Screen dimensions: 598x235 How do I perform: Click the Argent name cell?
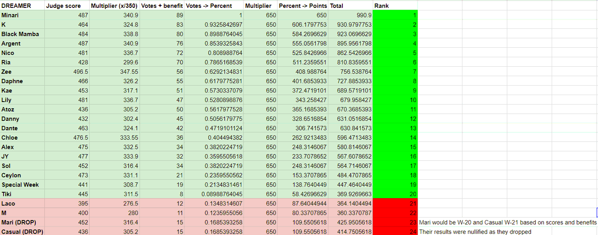click(x=22, y=44)
